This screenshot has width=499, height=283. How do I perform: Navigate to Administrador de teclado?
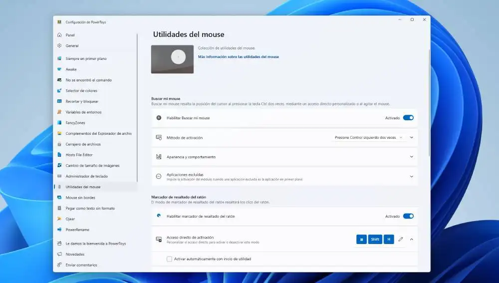95,176
